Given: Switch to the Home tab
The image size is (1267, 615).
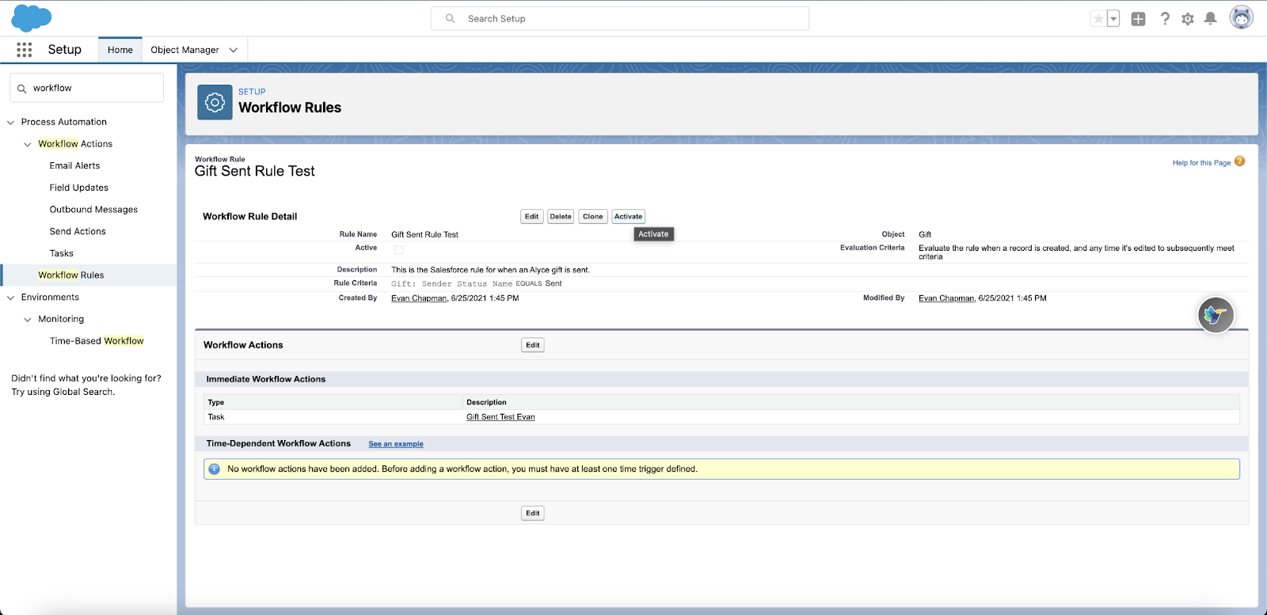Looking at the screenshot, I should click(x=120, y=50).
